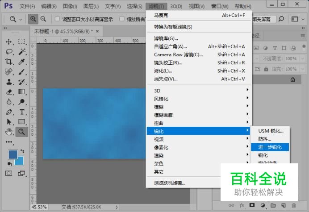Screen dimensions: 309x212
Task: Open Filter Gallery (G) menu item
Action: pyautogui.click(x=199, y=38)
